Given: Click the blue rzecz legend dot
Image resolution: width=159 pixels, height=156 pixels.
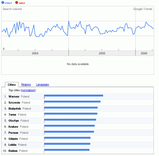Looking at the screenshot, I should 3,3.
